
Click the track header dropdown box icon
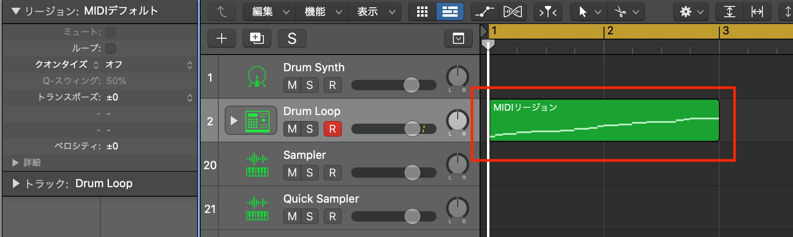point(458,39)
